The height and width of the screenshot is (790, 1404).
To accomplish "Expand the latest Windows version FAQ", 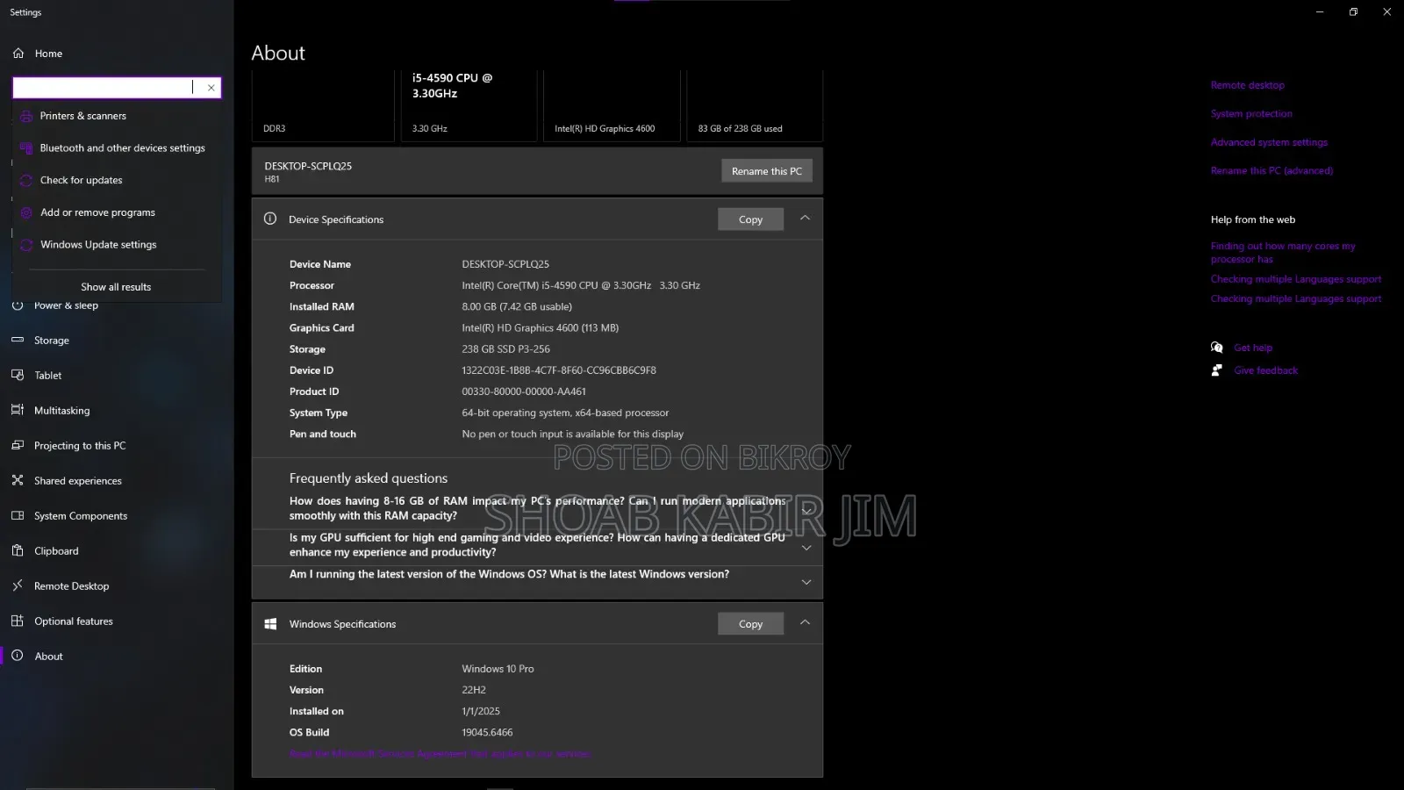I will [x=806, y=582].
